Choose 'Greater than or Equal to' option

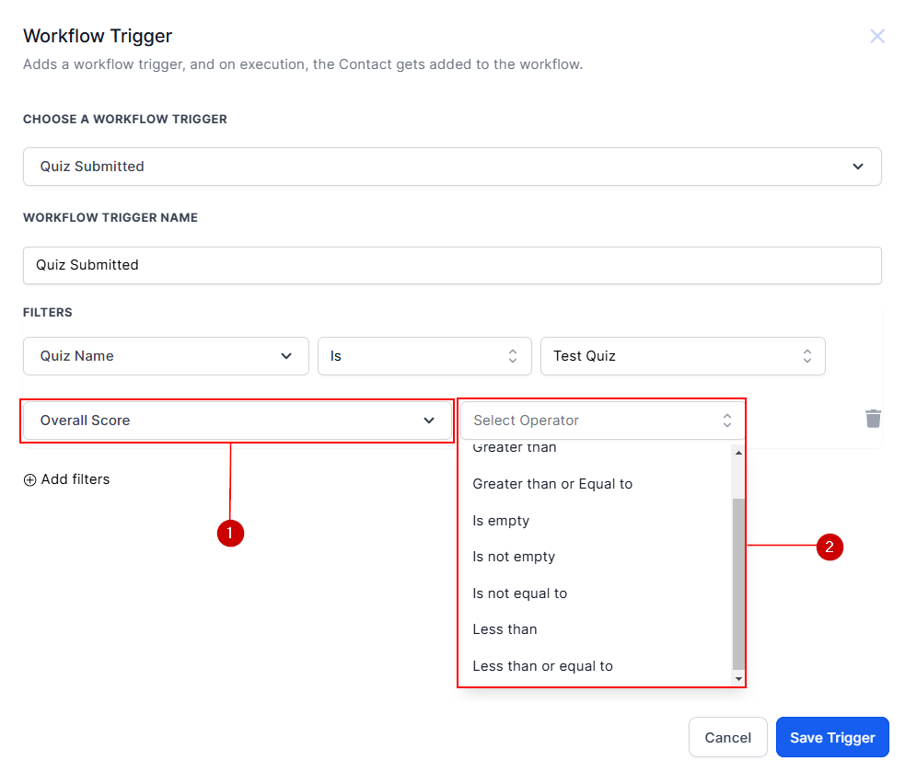click(552, 484)
